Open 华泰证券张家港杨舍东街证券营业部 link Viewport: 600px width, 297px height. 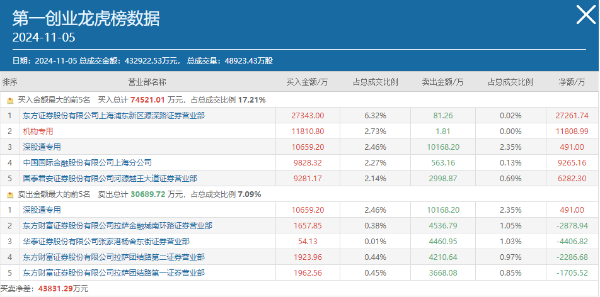pos(106,242)
